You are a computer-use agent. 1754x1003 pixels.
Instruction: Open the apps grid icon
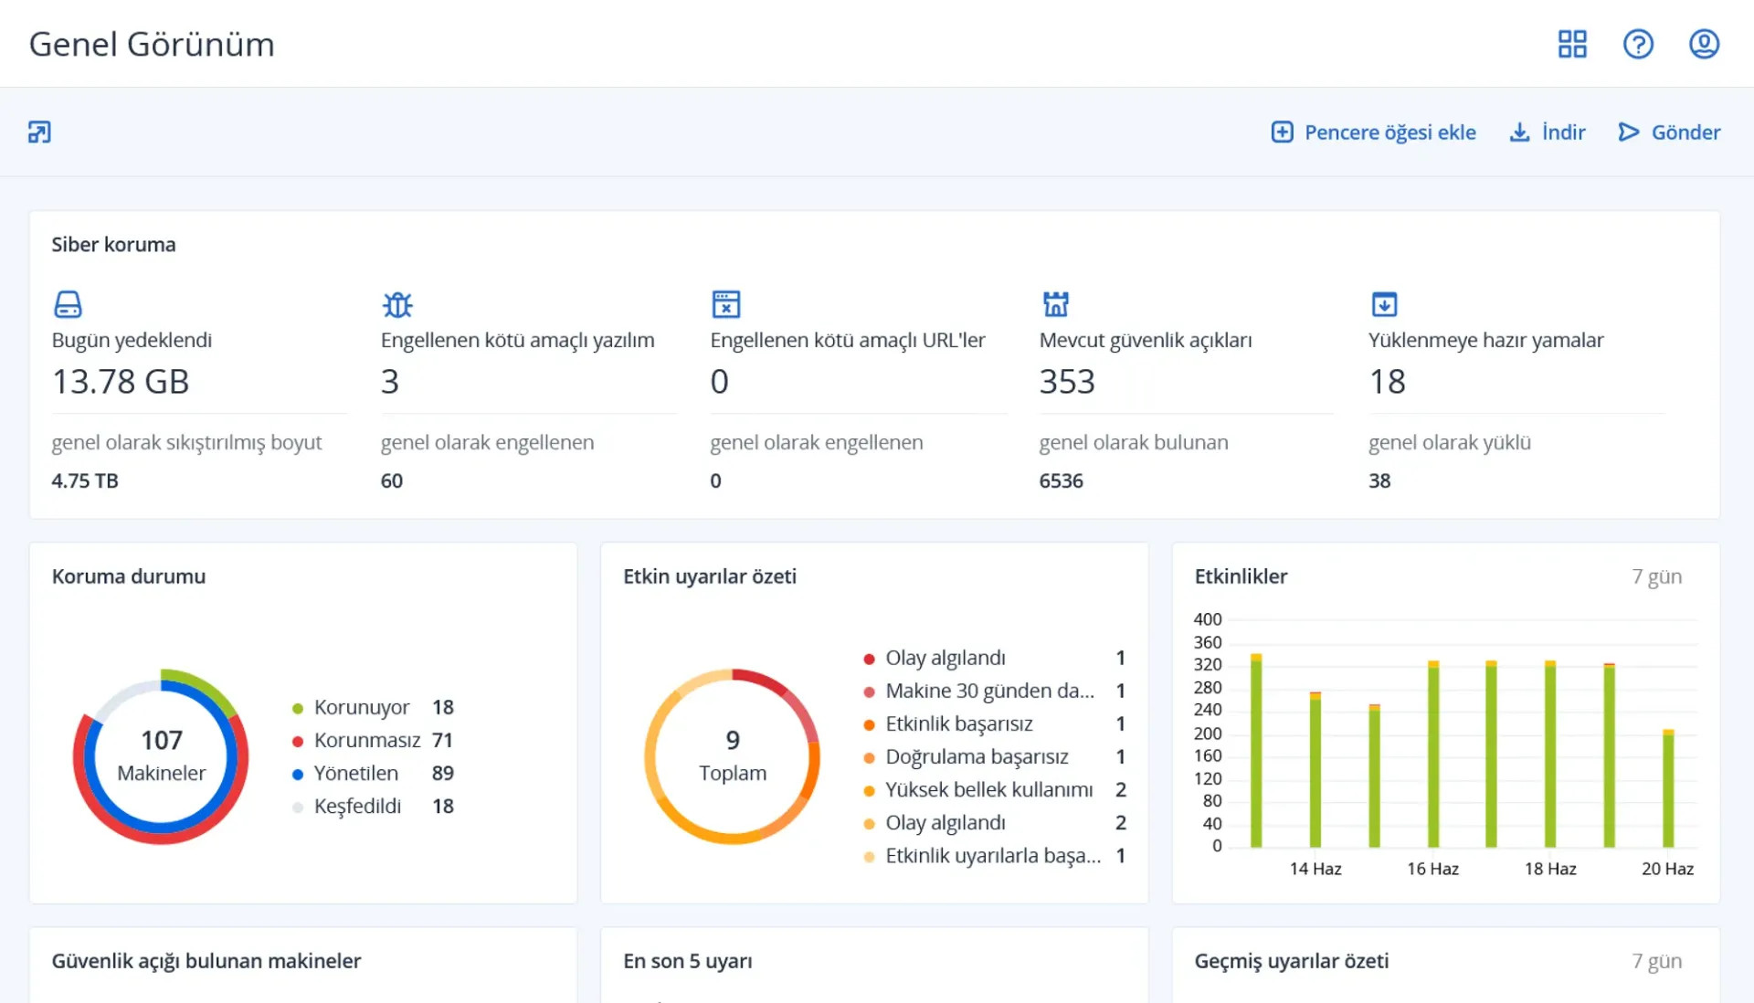[x=1572, y=44]
